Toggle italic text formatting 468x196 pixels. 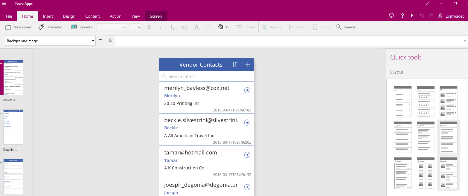161,27
